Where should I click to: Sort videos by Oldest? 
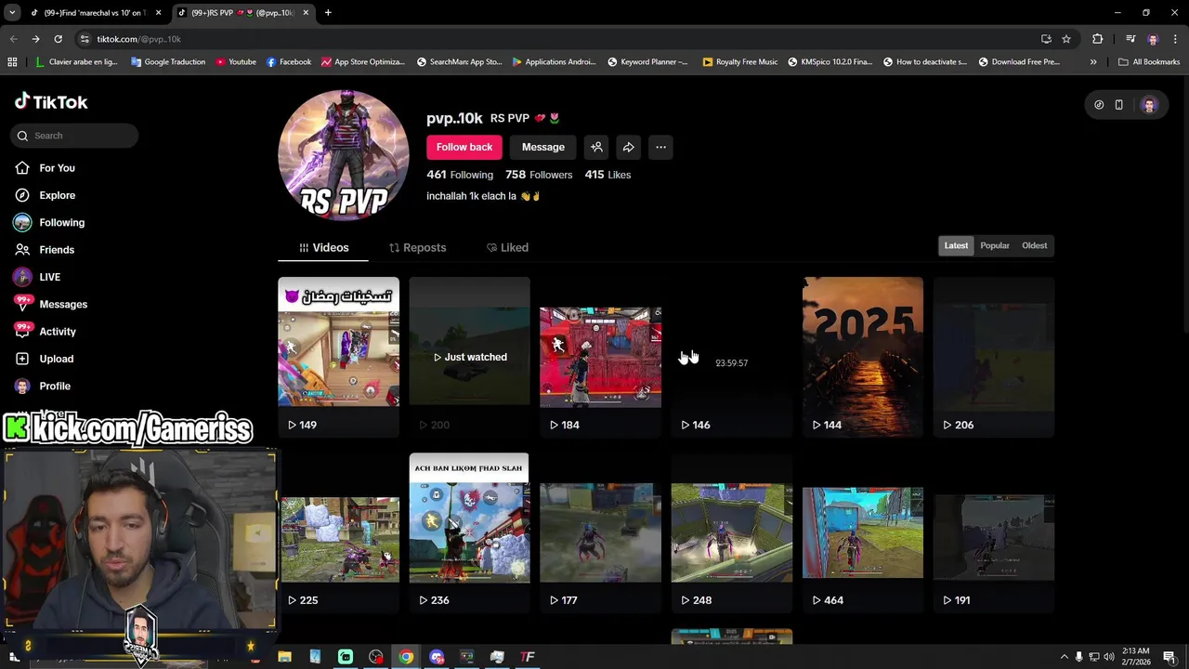coord(1034,245)
